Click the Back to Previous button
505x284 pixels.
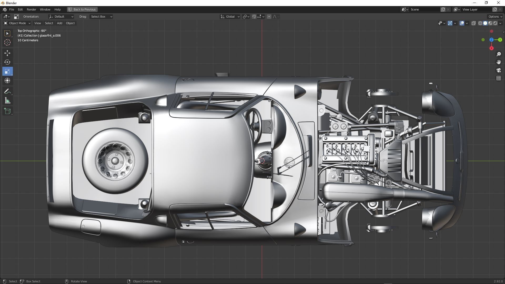(82, 9)
